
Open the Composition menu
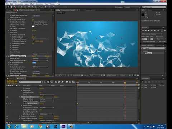(x=19, y=4)
